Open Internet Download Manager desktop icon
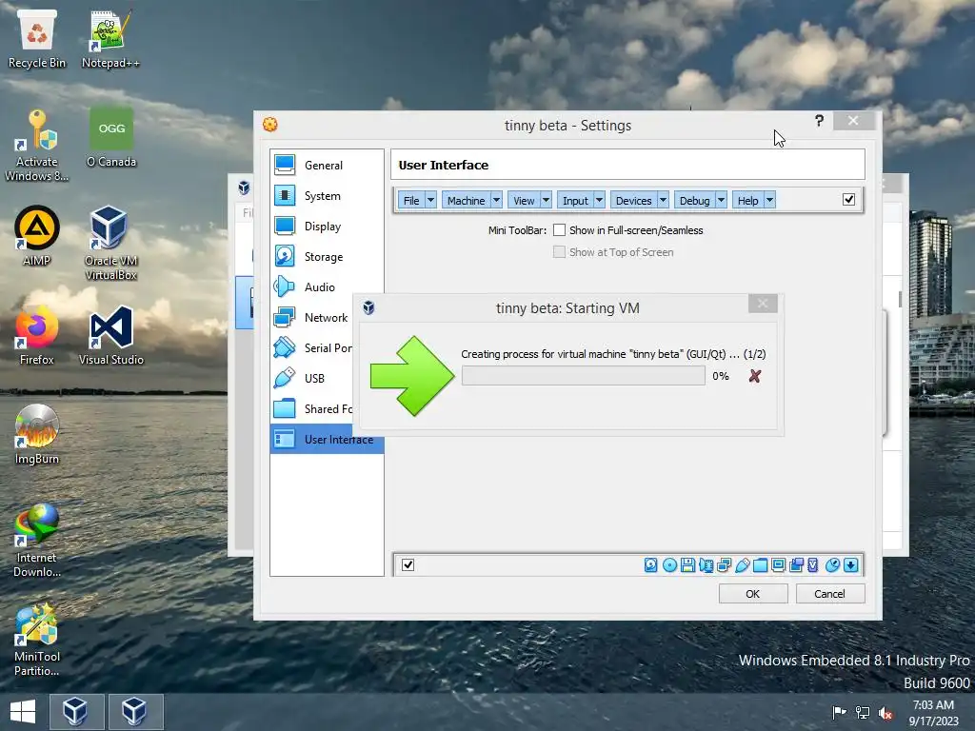 [x=37, y=541]
